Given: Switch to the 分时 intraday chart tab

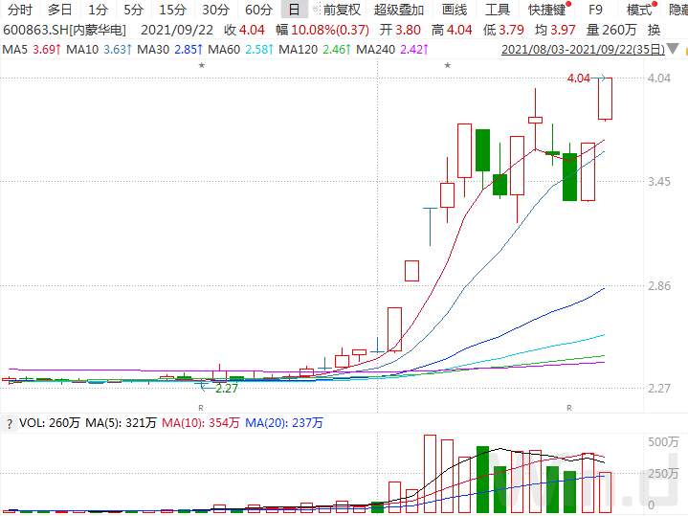Looking at the screenshot, I should coord(20,10).
